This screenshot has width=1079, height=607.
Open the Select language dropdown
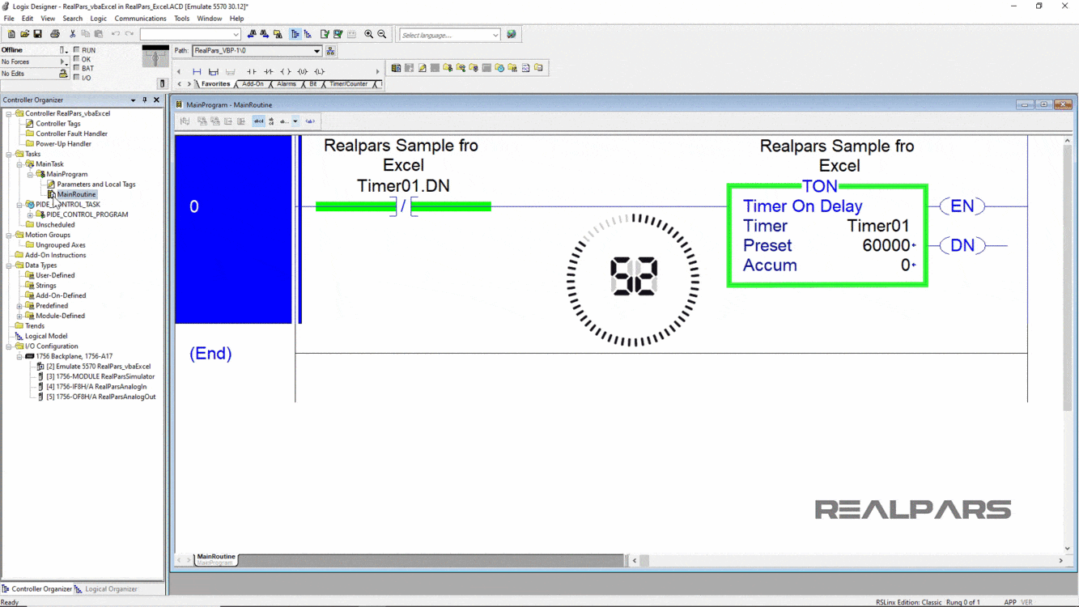(496, 35)
